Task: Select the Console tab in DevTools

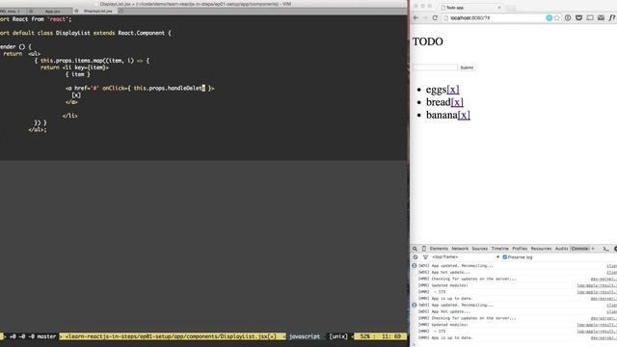Action: coord(579,249)
